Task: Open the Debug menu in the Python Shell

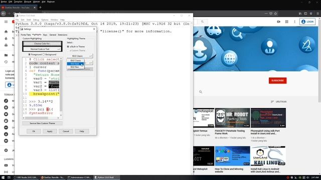Action: tap(36, 20)
